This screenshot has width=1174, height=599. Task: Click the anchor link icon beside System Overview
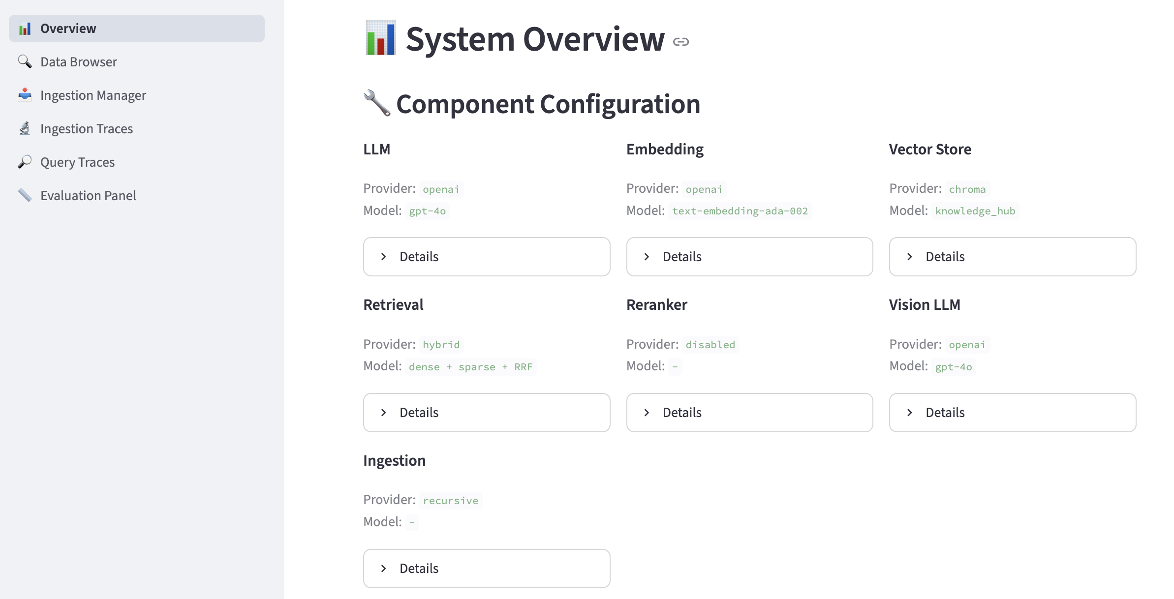point(681,42)
